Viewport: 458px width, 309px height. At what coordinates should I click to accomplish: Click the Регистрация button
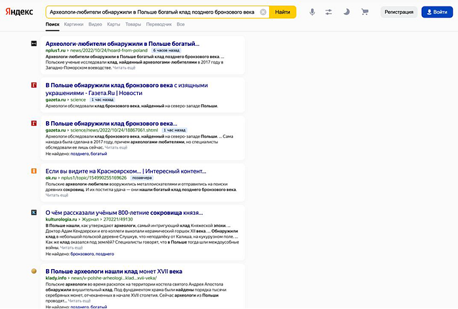coord(399,12)
